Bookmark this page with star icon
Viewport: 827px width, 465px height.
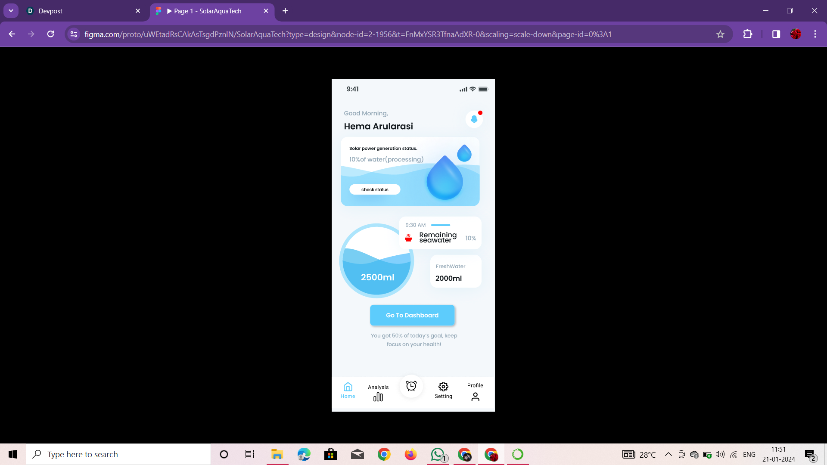click(x=720, y=34)
